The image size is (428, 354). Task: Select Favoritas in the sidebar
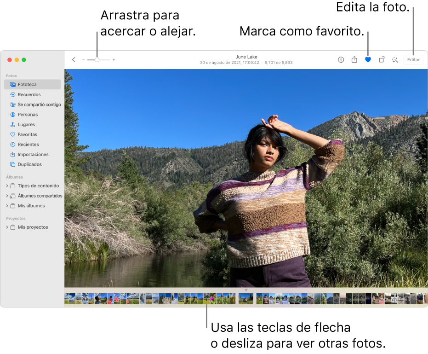28,134
